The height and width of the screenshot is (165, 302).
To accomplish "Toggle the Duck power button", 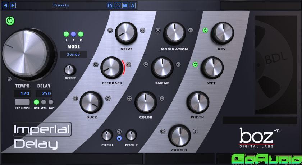I will [75, 98].
